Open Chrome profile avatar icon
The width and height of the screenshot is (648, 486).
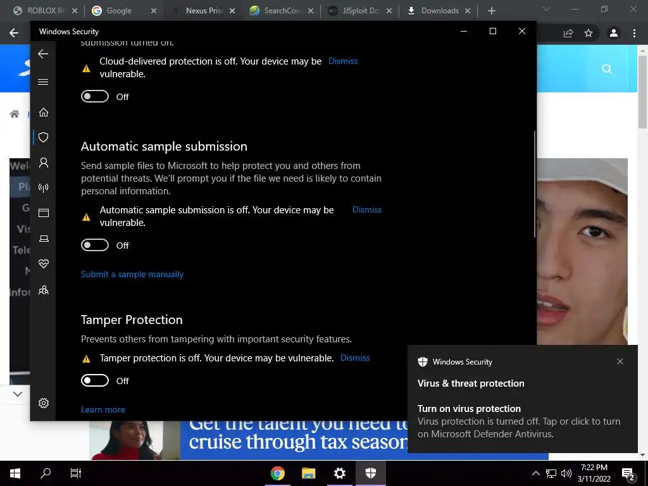pyautogui.click(x=614, y=33)
